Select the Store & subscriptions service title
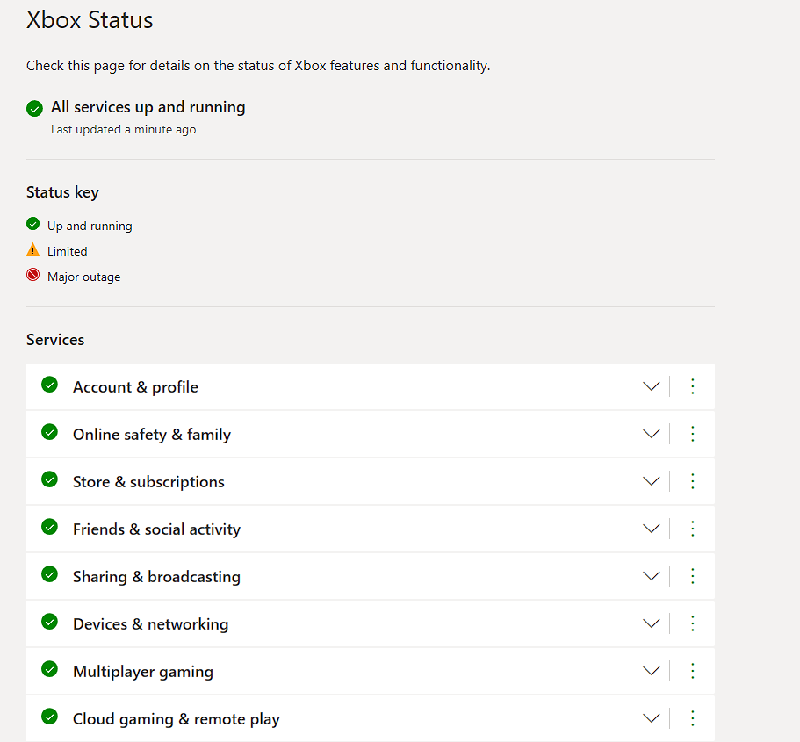Viewport: 800px width, 742px height. [148, 482]
